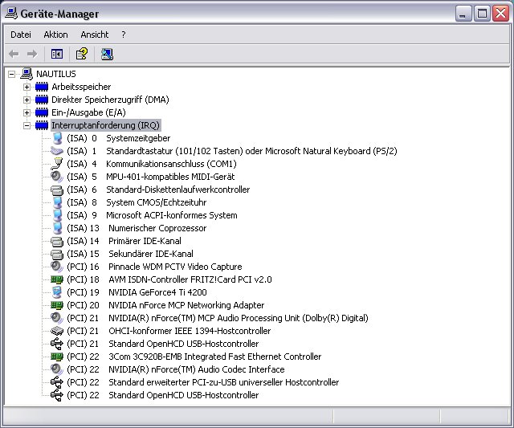Select 3Com 3C920B-EMB Ethernet Controller

194,357
